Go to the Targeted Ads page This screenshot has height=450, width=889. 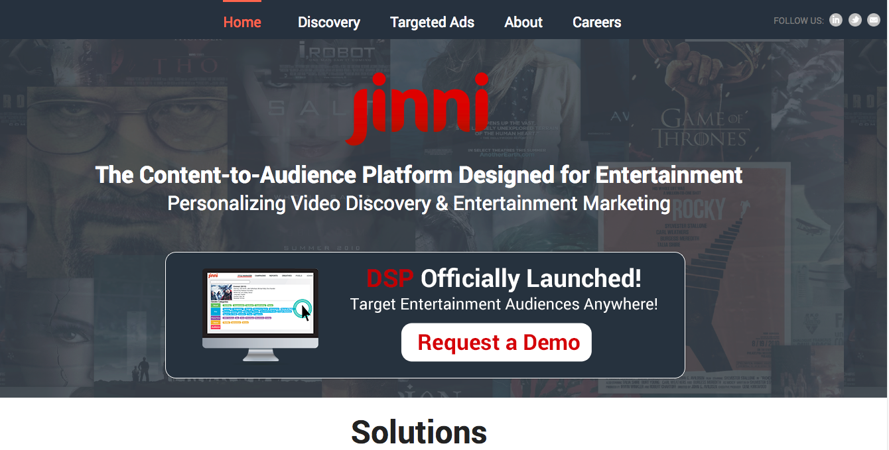pyautogui.click(x=432, y=22)
